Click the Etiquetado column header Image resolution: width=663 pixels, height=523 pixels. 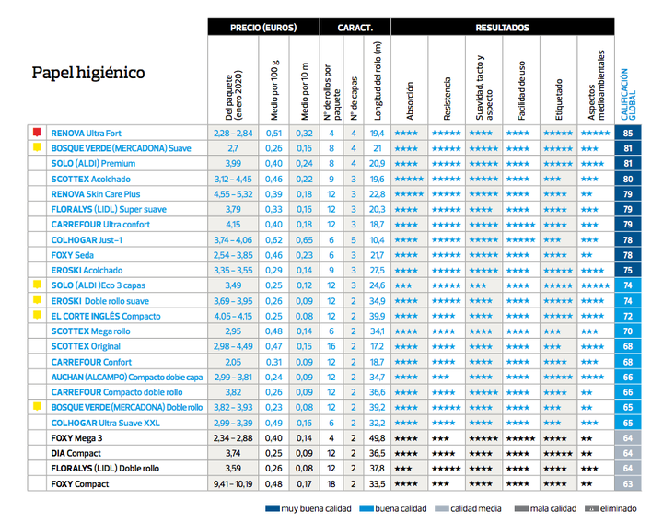[559, 99]
